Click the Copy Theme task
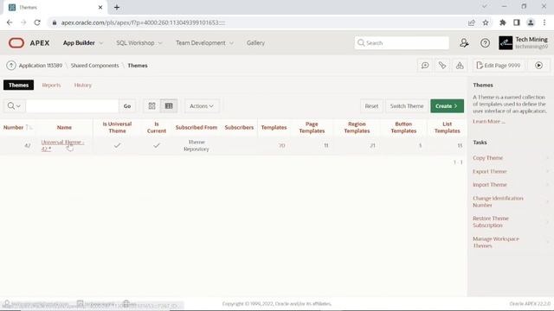The image size is (554, 311). [x=487, y=158]
